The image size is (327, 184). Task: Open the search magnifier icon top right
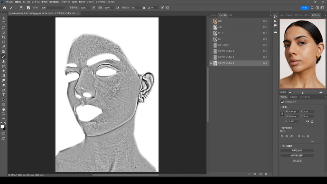312,8
